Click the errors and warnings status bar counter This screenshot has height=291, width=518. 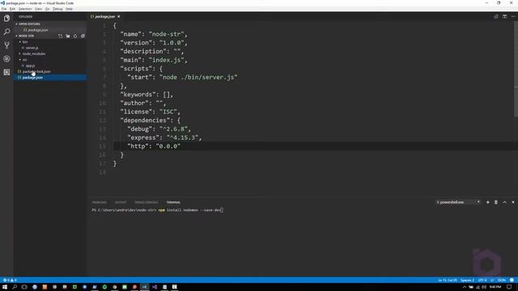9,280
